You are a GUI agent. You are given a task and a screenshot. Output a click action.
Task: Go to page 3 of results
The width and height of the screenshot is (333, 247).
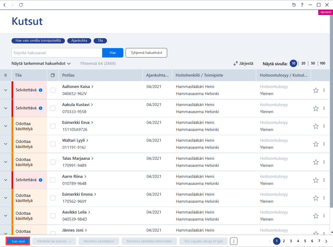pos(291,241)
